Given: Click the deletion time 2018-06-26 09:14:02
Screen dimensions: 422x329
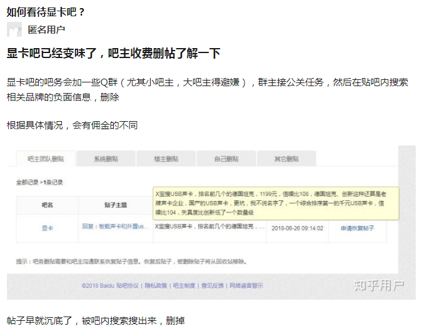Looking at the screenshot, I should click(x=298, y=228).
